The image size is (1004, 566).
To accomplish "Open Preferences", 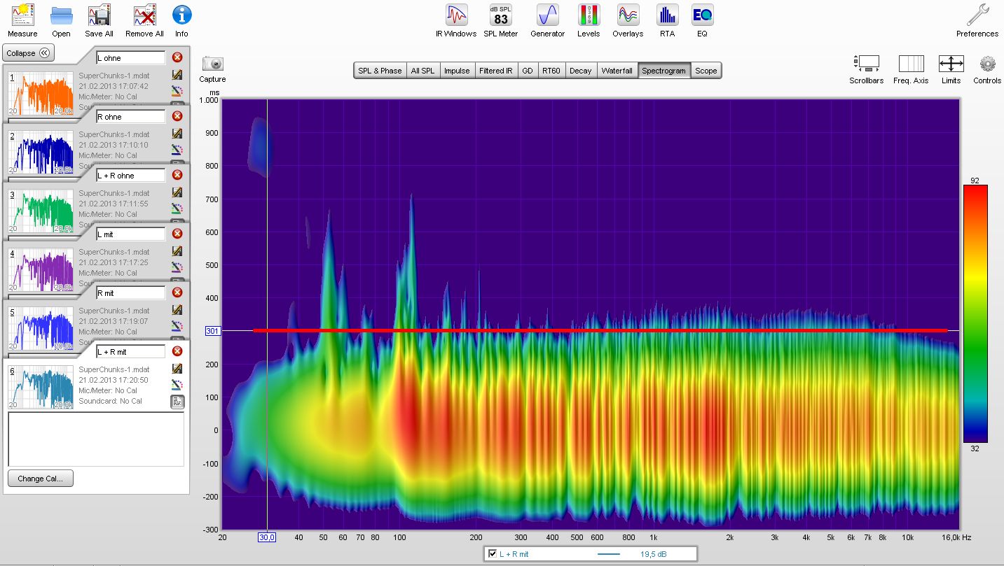I will [x=977, y=20].
